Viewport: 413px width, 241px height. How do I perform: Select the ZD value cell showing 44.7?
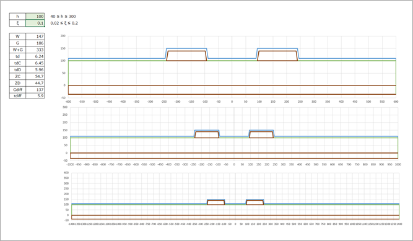[35, 83]
